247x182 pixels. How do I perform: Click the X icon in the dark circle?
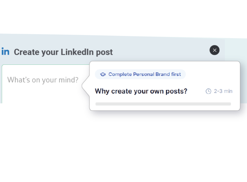(x=214, y=50)
